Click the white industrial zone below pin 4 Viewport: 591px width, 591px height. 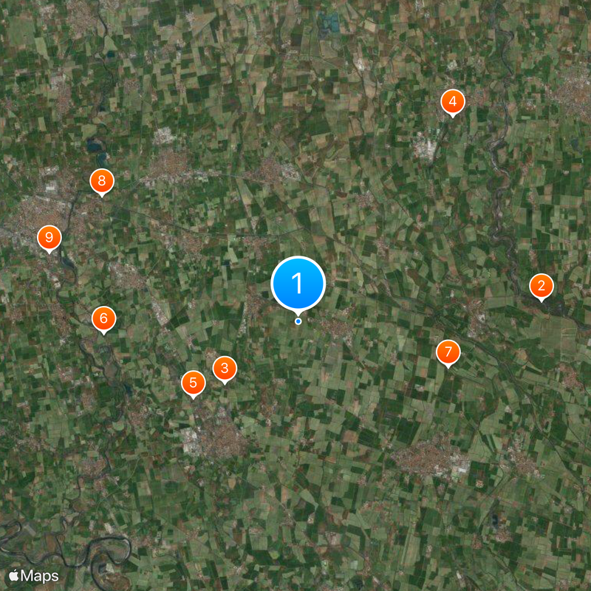point(426,145)
